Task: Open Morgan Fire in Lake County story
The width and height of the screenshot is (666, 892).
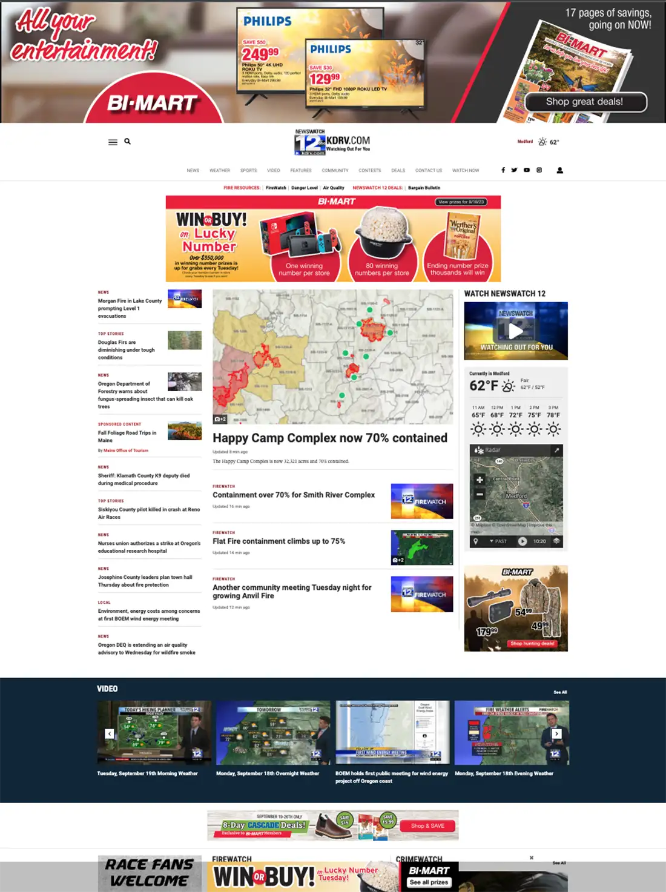Action: [130, 308]
